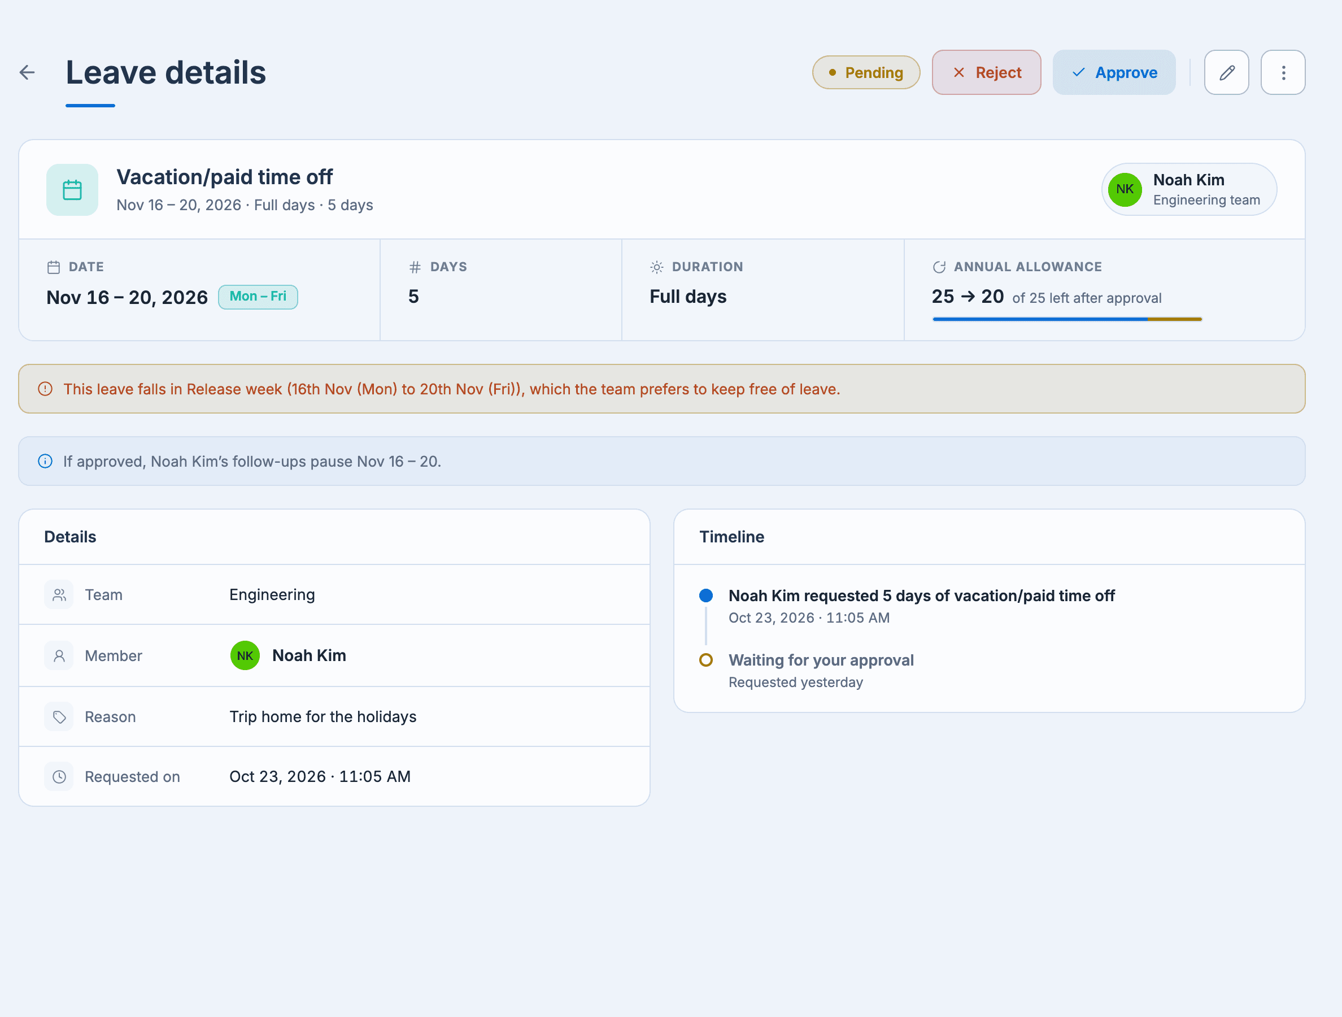Click follow-ups pause info message text

(x=252, y=462)
